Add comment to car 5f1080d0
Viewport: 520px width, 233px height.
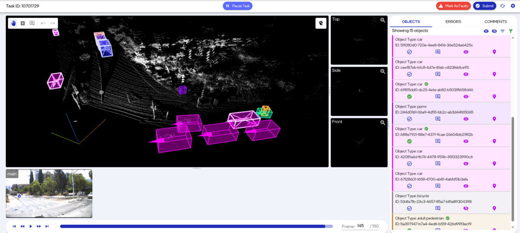click(438, 52)
